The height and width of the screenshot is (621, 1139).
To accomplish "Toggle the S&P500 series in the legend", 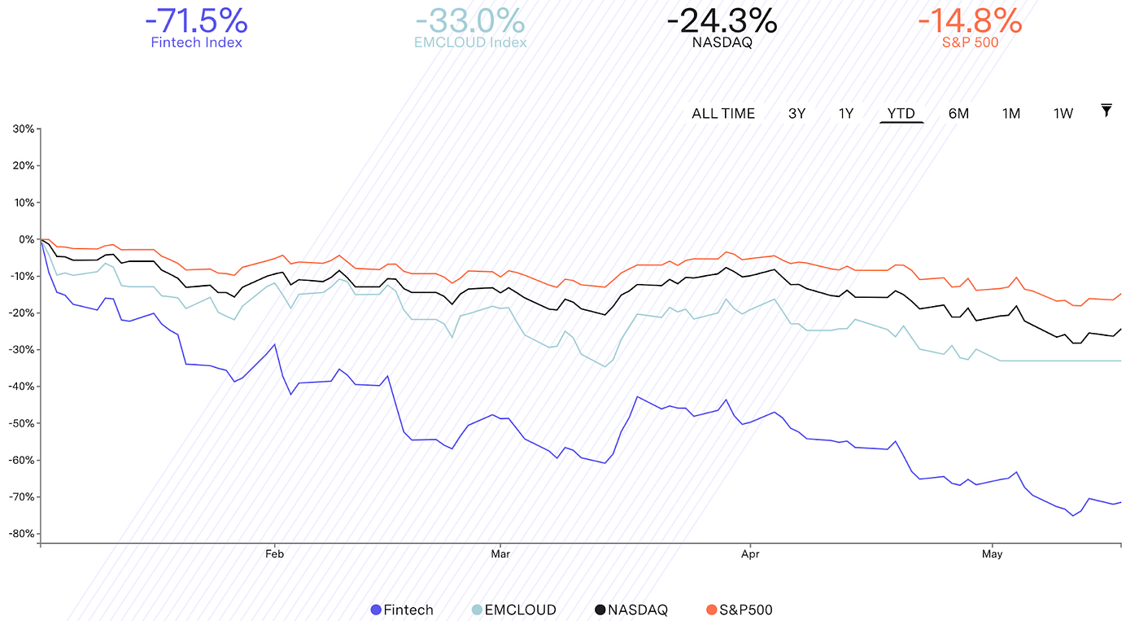I will tap(746, 610).
